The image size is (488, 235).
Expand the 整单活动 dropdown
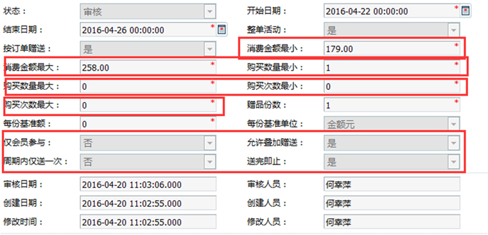tap(453, 30)
